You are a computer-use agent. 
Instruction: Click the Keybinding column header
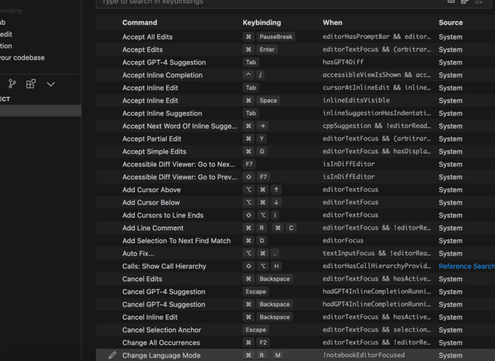[x=261, y=22]
